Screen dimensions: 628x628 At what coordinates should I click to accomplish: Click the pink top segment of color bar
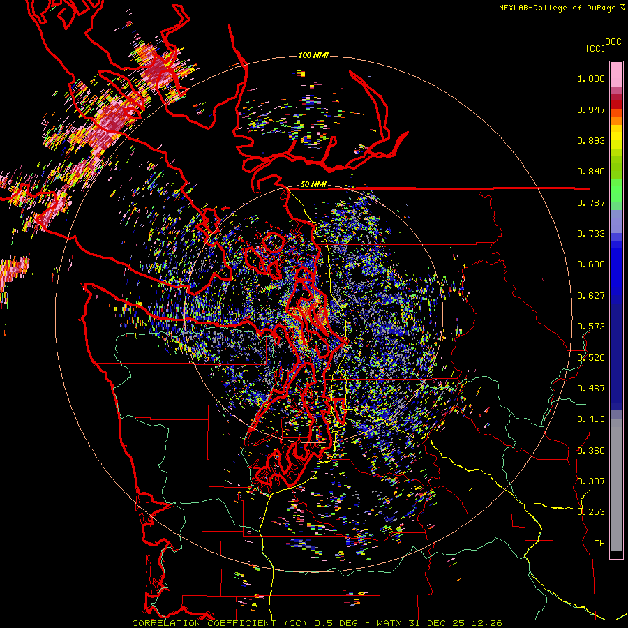616,75
